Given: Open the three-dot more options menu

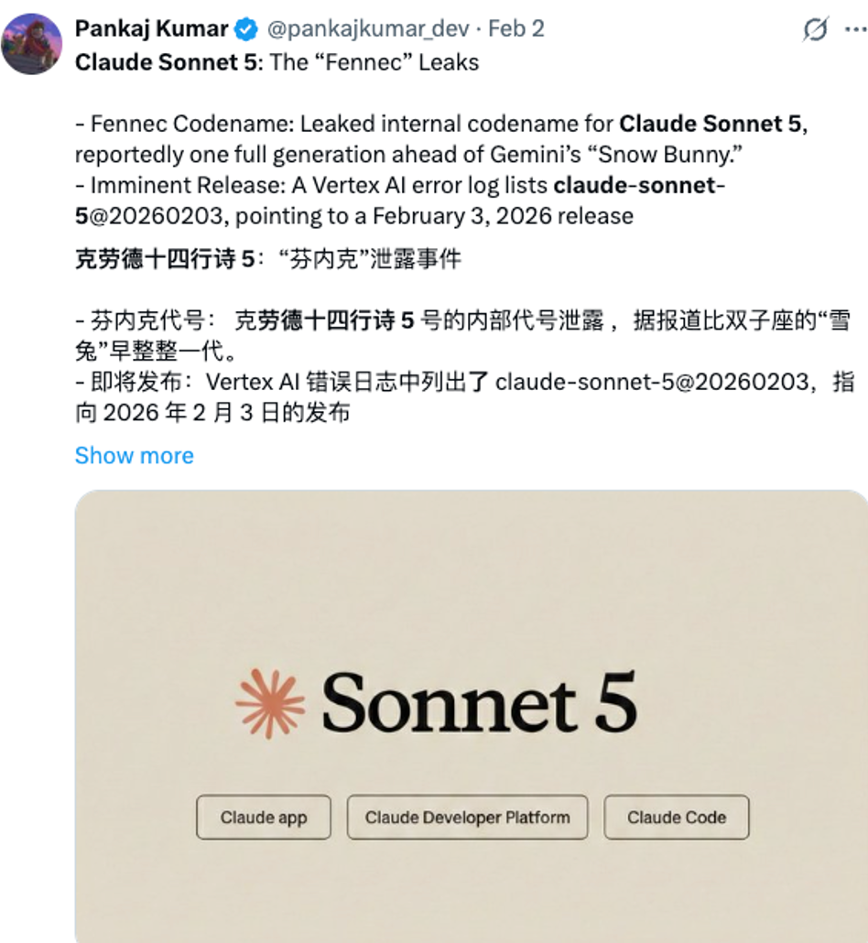Looking at the screenshot, I should (855, 29).
